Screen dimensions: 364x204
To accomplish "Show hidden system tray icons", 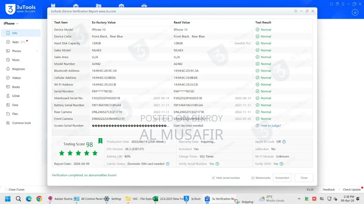I will tap(299, 199).
